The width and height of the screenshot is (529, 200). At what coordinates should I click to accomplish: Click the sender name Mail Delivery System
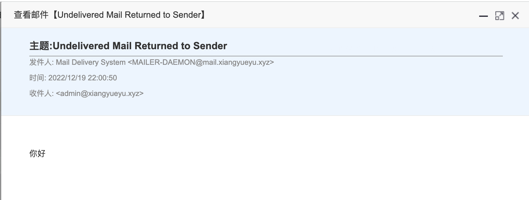91,62
